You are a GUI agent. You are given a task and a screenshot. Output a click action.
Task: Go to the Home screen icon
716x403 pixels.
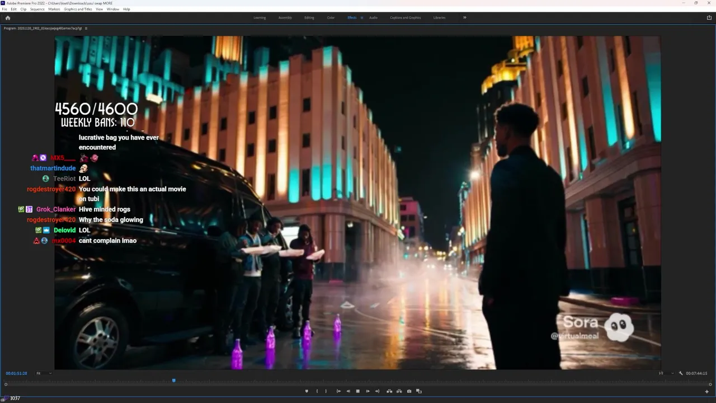coord(7,17)
